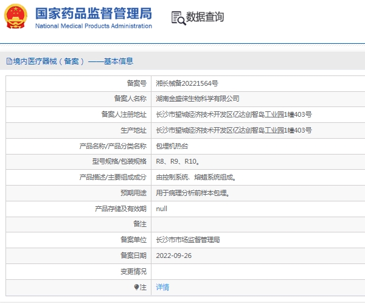Click the bulb icon beside 注

[136, 287]
